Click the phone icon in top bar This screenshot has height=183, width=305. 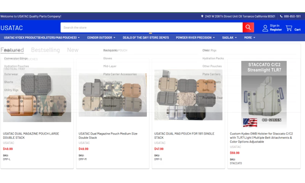pyautogui.click(x=281, y=16)
